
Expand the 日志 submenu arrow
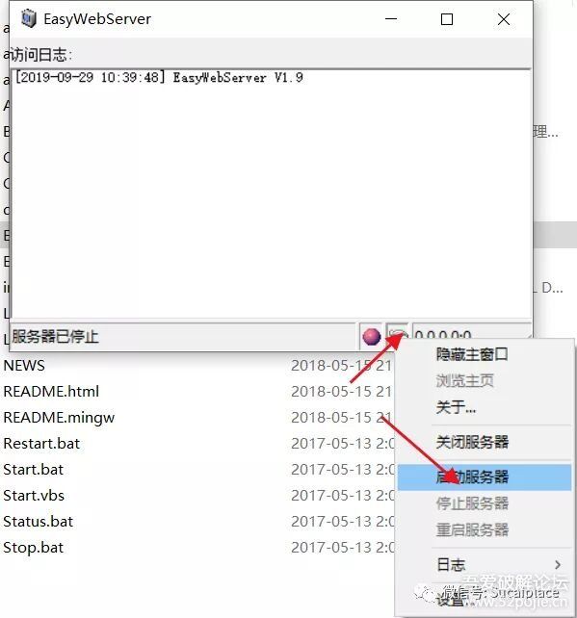click(x=558, y=565)
